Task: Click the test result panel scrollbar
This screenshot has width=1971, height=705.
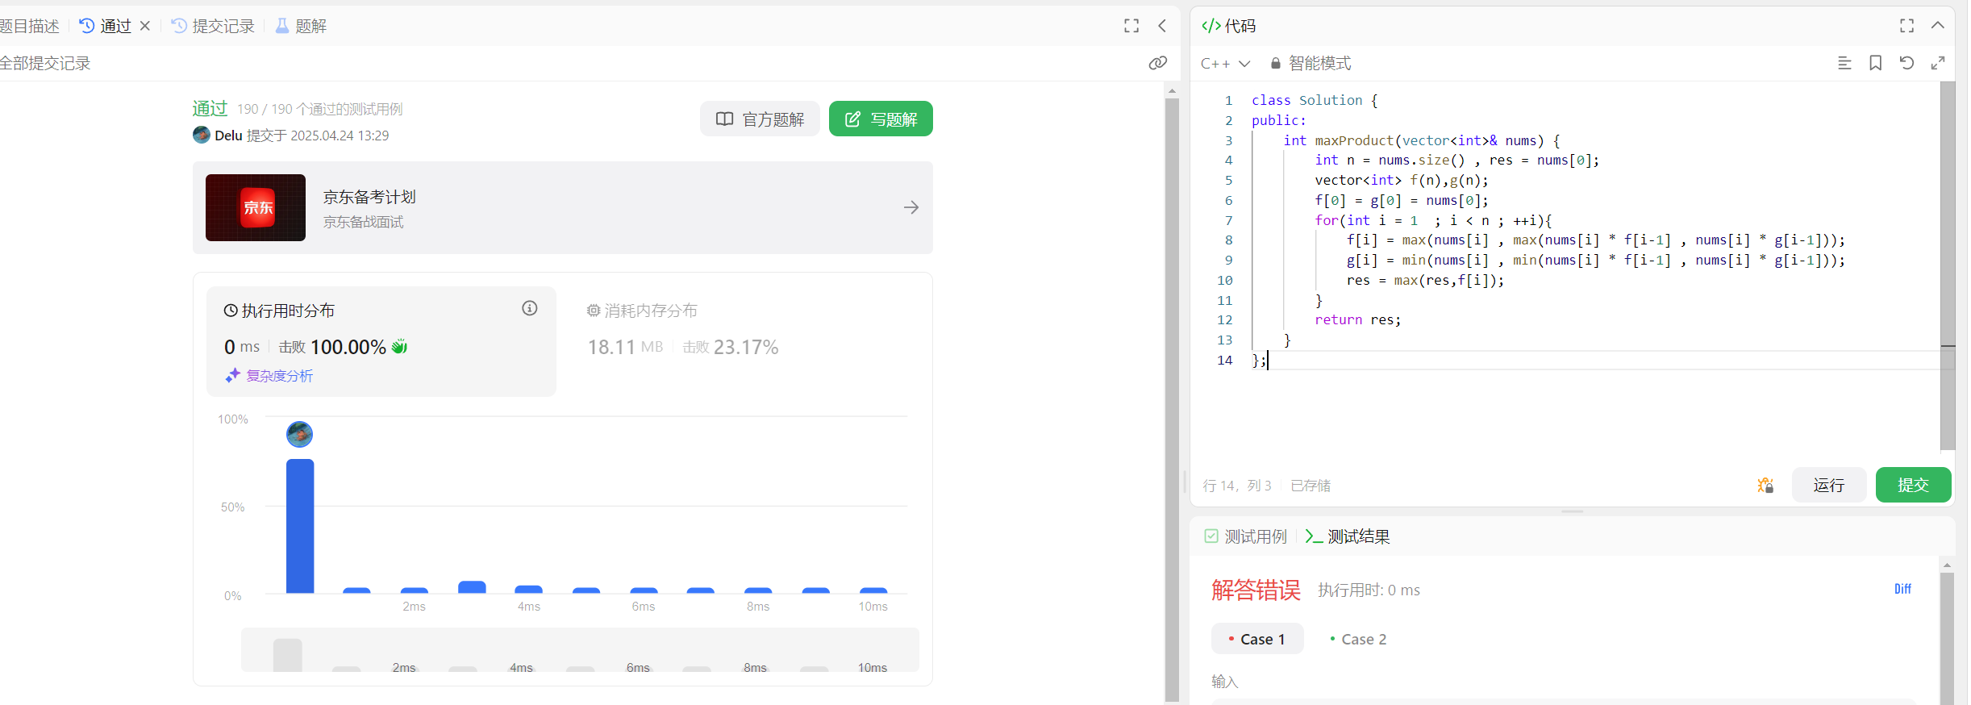Action: (x=1947, y=637)
